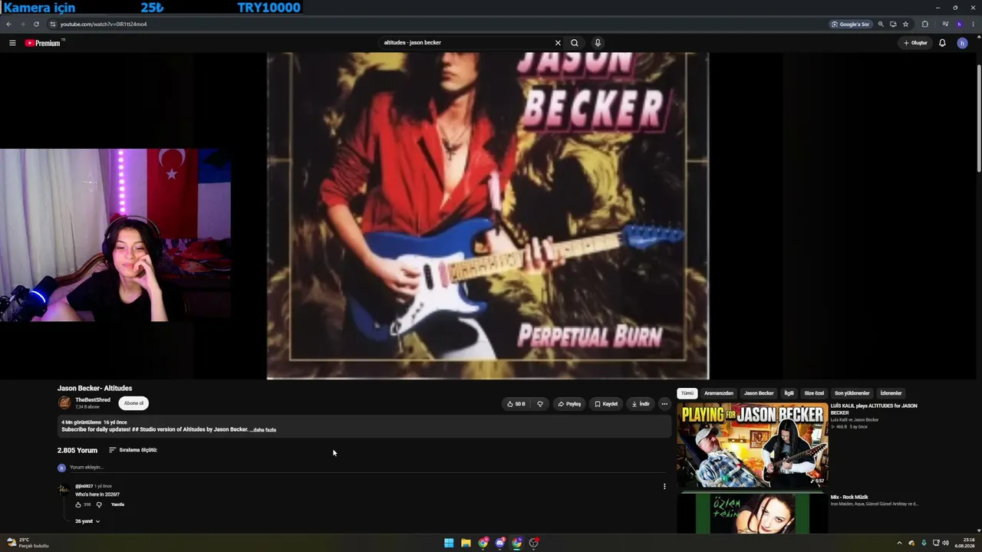The height and width of the screenshot is (552, 982).
Task: Open more video actions (three dots)
Action: coord(664,404)
